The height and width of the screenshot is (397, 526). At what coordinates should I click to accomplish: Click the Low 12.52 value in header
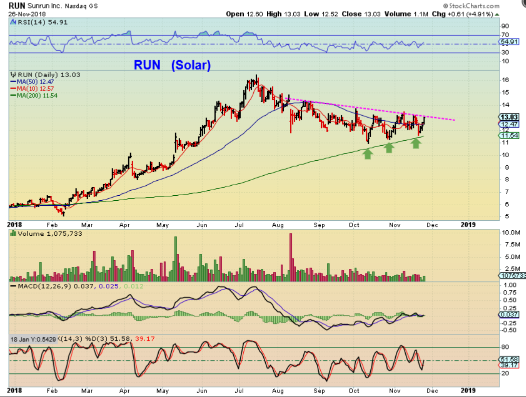click(x=321, y=14)
